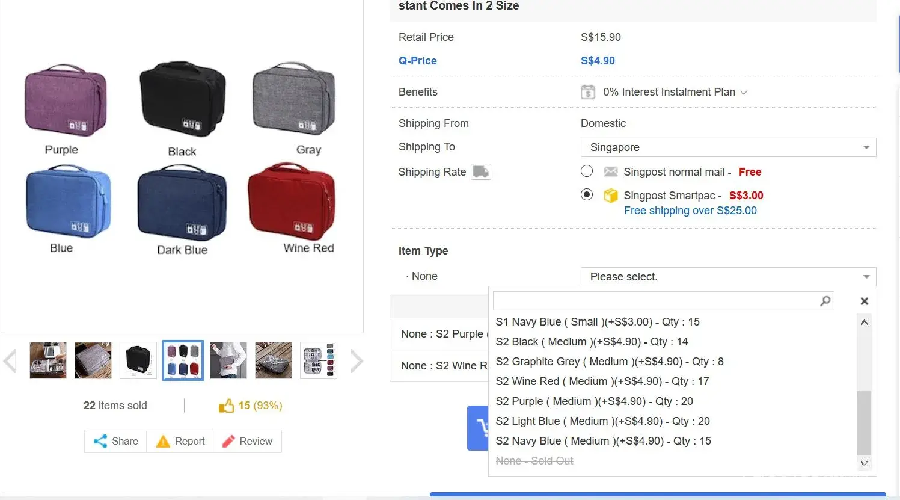The width and height of the screenshot is (900, 500).
Task: Select the black bag thumbnail image
Action: [x=138, y=360]
